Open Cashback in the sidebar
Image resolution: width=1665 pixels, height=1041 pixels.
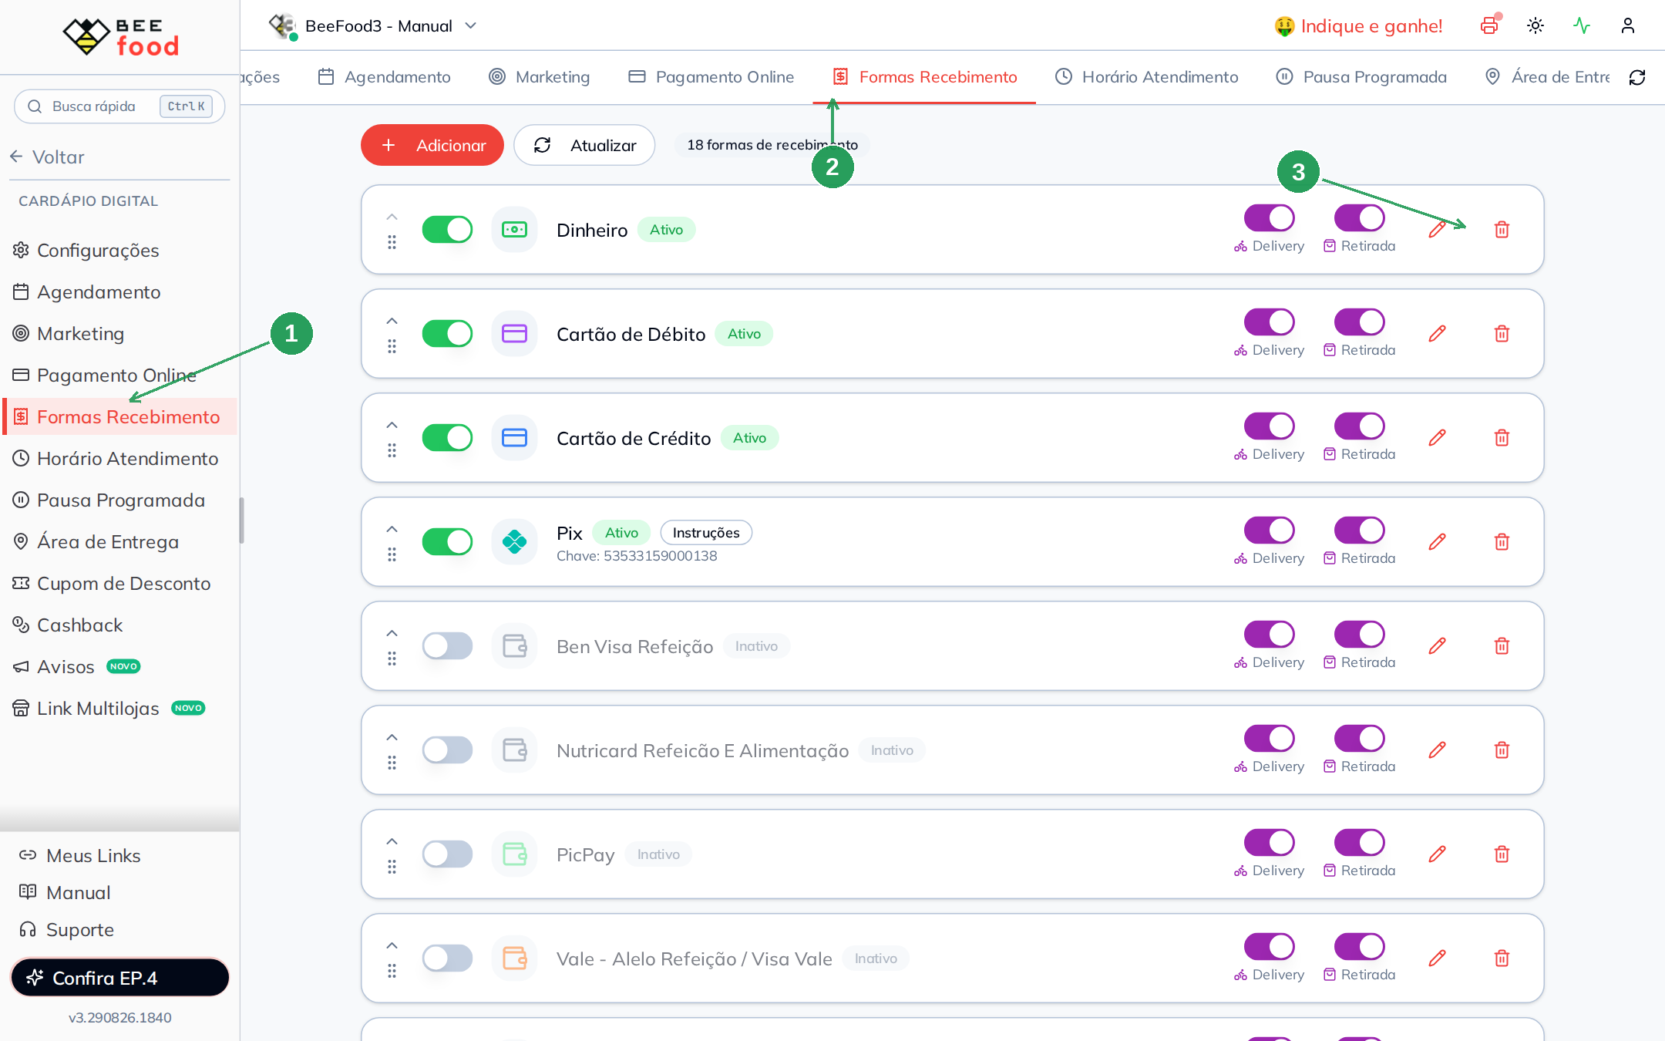click(68, 625)
